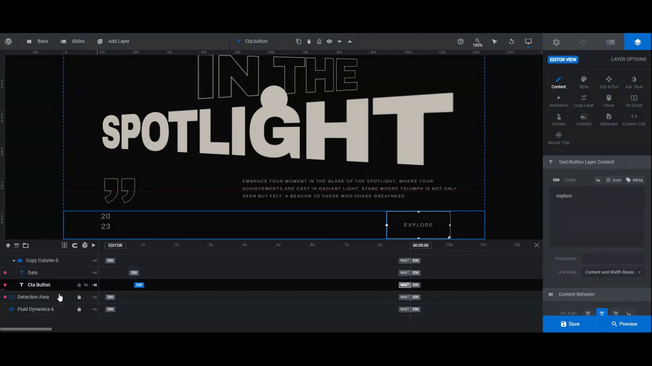The image size is (652, 366).
Task: Select the Idle content tab
Action: point(556,180)
